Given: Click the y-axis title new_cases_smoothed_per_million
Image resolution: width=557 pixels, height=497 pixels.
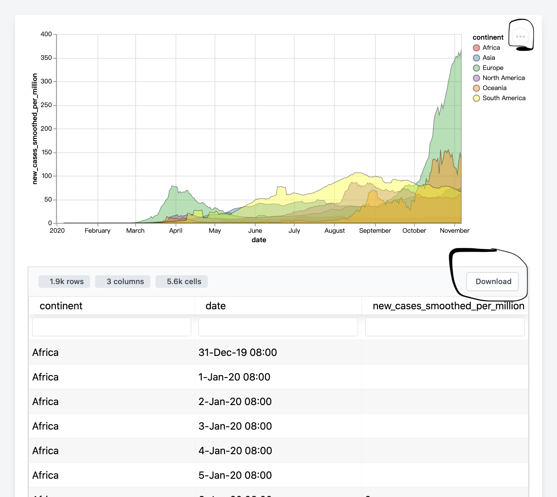Looking at the screenshot, I should coord(35,129).
